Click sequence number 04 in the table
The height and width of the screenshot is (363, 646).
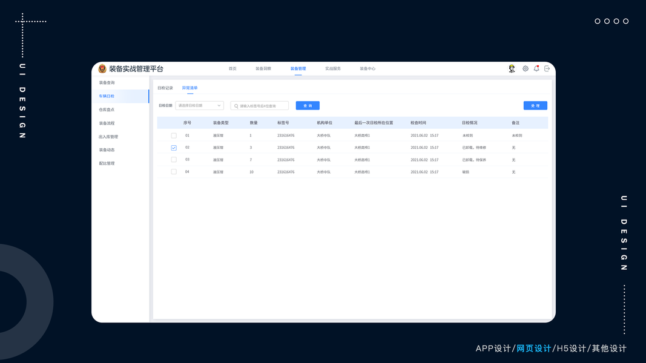pos(187,172)
